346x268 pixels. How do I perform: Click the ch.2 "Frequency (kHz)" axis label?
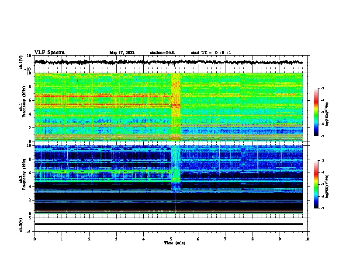24,174
